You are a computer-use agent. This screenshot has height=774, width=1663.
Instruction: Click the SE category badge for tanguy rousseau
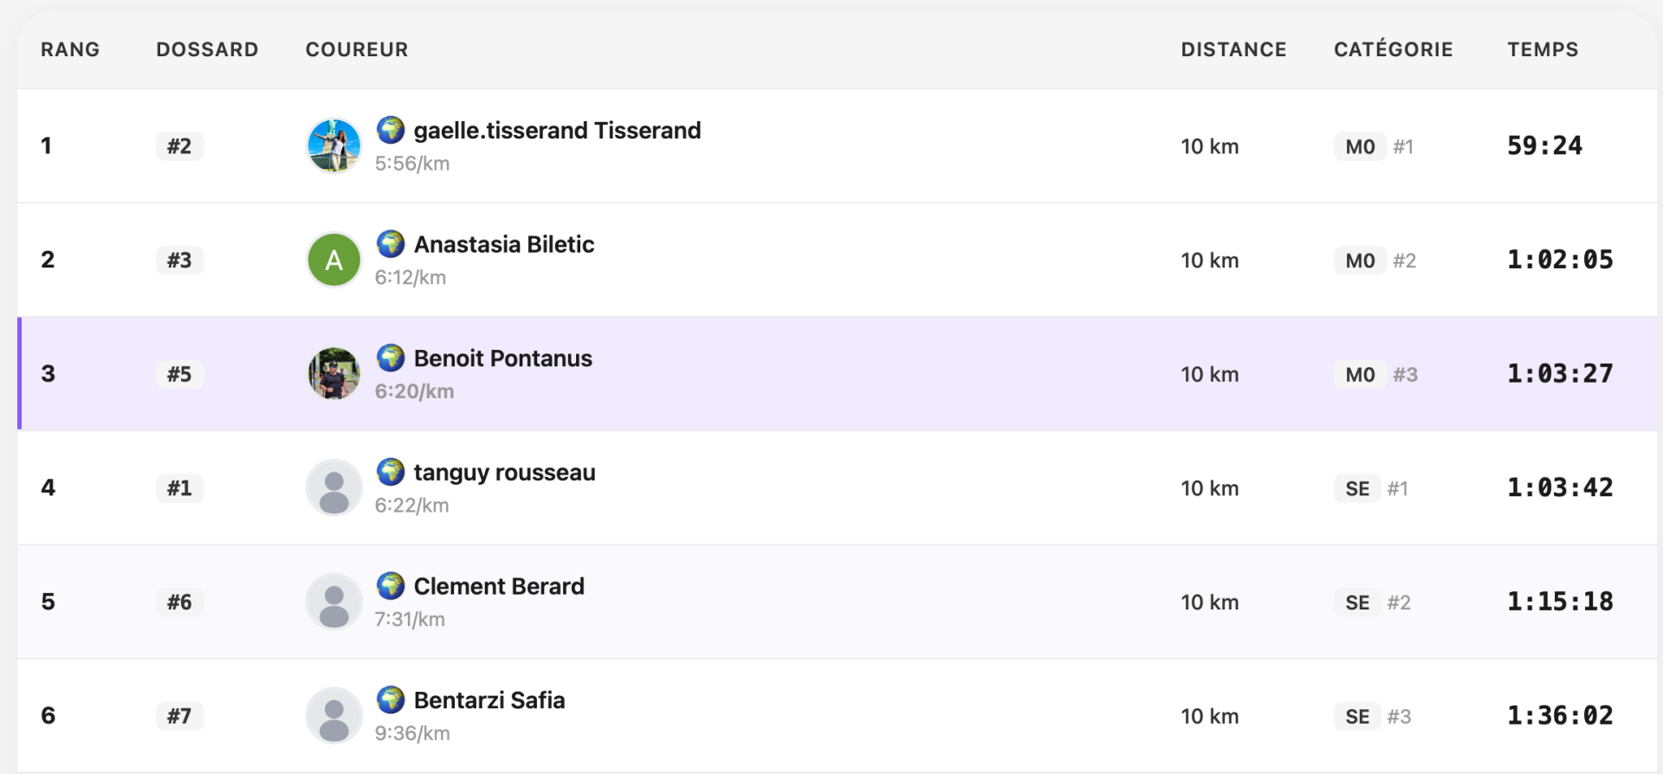pyautogui.click(x=1357, y=488)
